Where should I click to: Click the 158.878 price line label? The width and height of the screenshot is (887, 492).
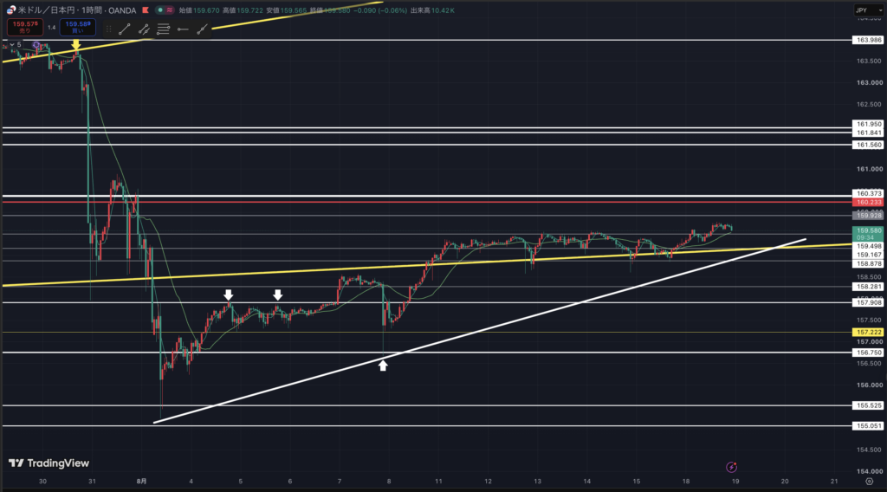tap(868, 263)
